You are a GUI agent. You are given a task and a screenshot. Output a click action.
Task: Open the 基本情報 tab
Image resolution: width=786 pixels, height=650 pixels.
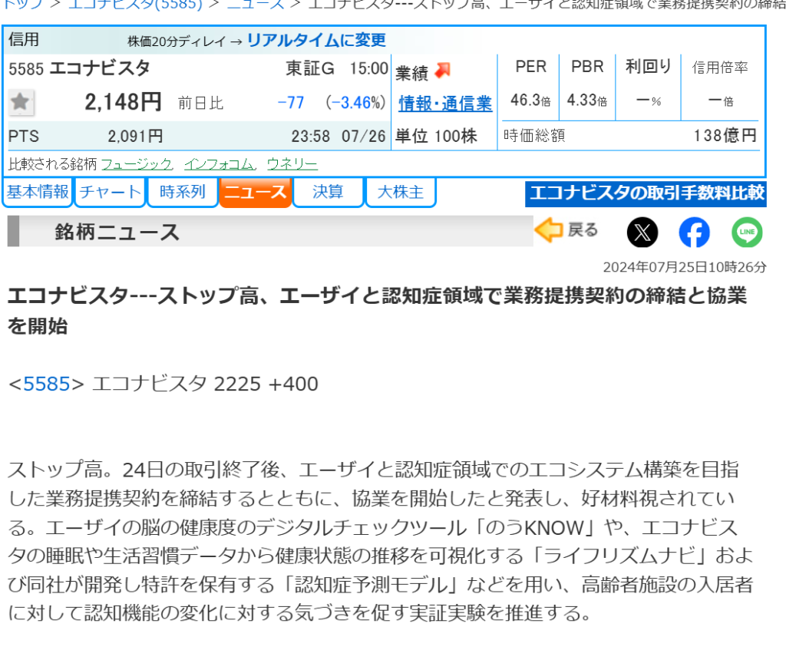tap(38, 192)
